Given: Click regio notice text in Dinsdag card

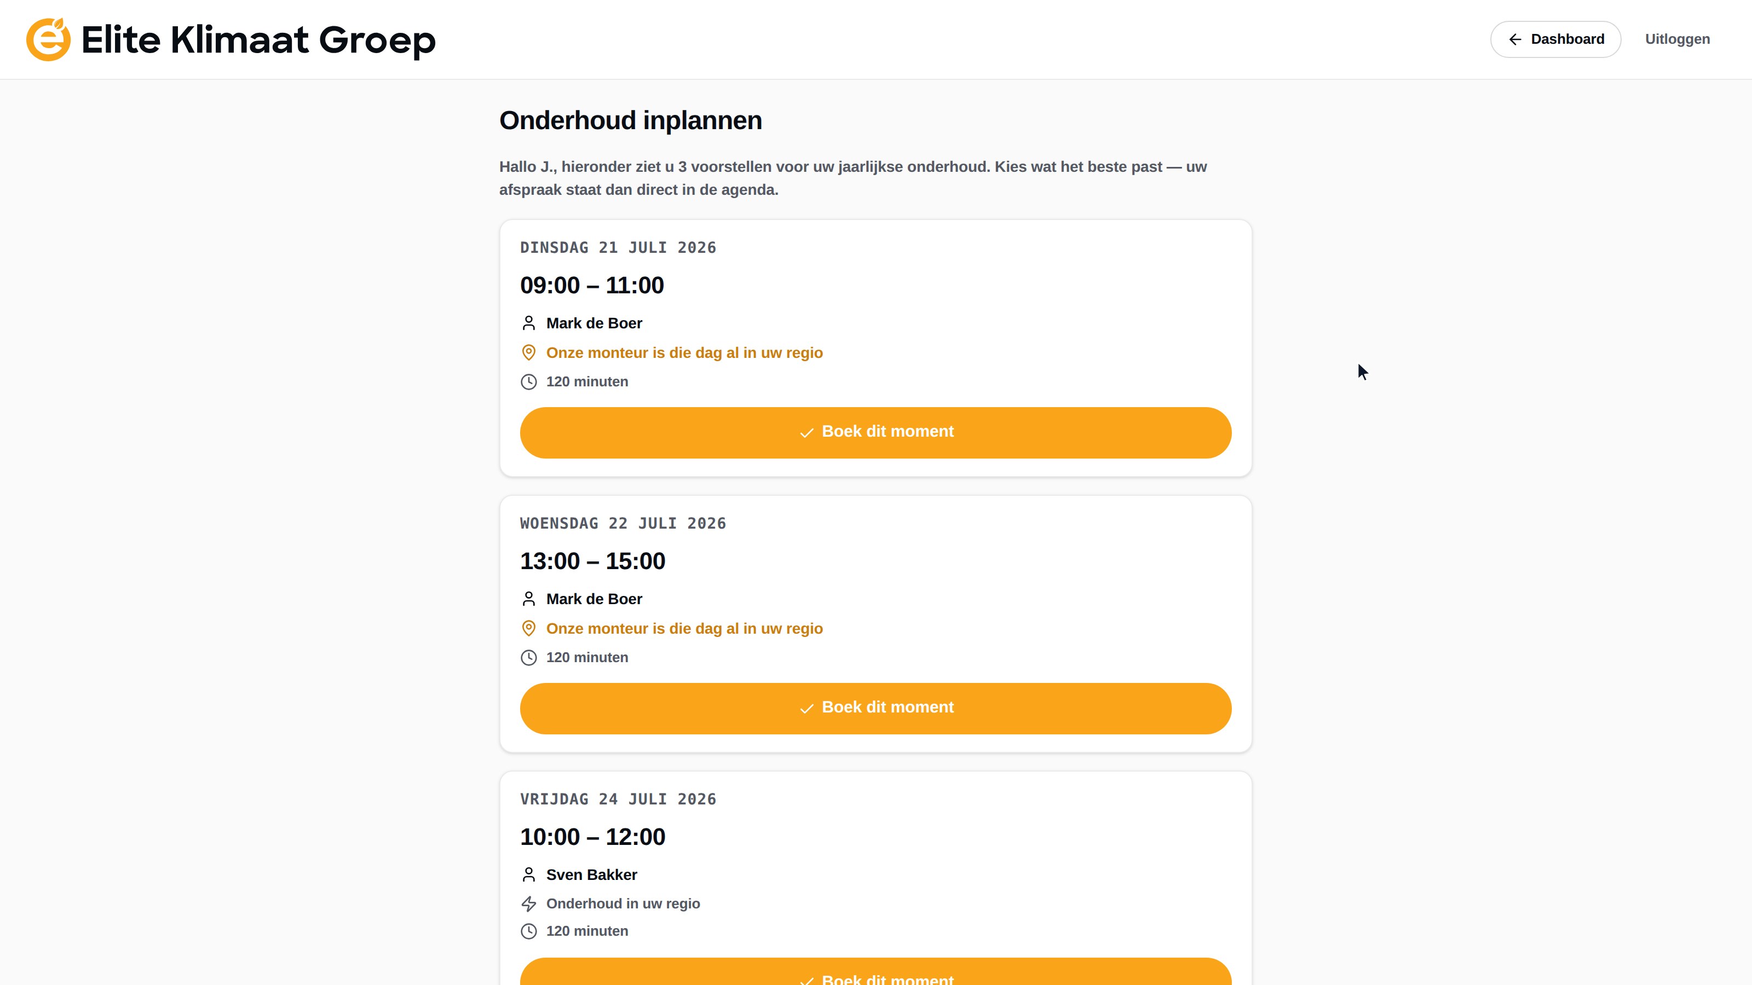Looking at the screenshot, I should (684, 353).
